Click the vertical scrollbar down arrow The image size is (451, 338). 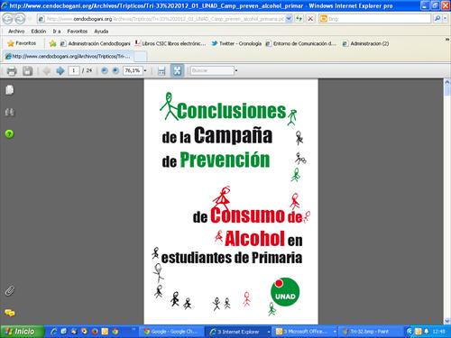(x=447, y=321)
